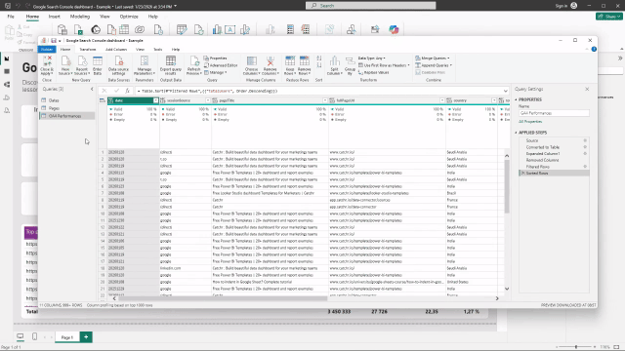Open New Source in Power Query ribbon

tap(65, 65)
